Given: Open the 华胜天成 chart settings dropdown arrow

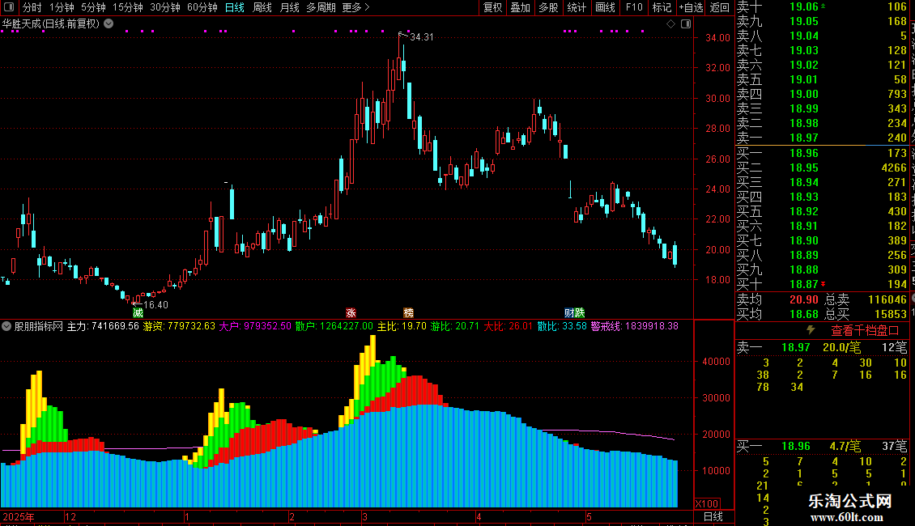Looking at the screenshot, I should point(109,23).
